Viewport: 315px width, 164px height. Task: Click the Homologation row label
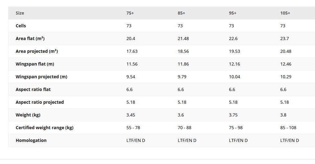31,140
